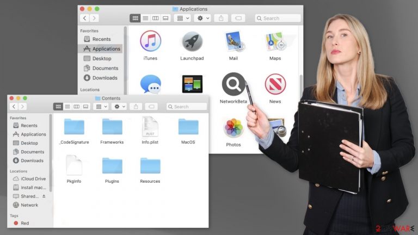418x235 pixels.
Task: Open the Resources folder
Action: point(150,165)
